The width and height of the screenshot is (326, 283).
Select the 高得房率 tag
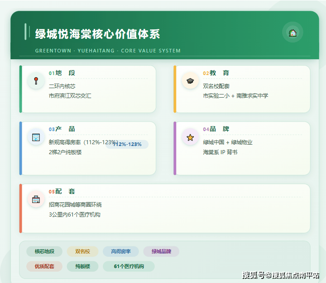(120, 251)
